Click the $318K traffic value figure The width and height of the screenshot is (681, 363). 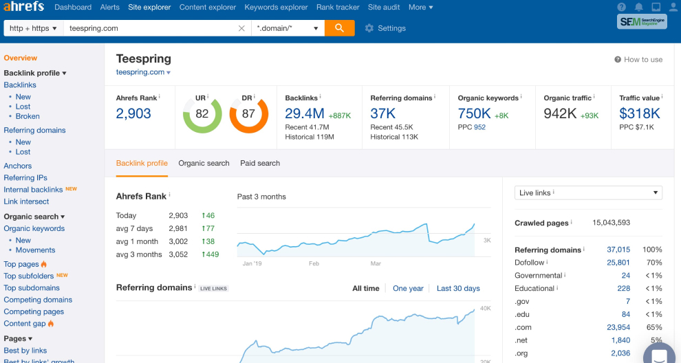click(639, 113)
